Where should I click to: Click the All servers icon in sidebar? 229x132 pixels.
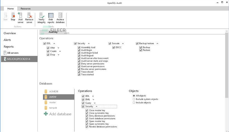pos(5,53)
